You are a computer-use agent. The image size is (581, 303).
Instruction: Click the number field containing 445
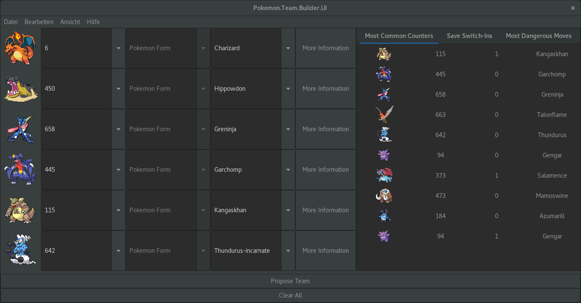pyautogui.click(x=76, y=170)
